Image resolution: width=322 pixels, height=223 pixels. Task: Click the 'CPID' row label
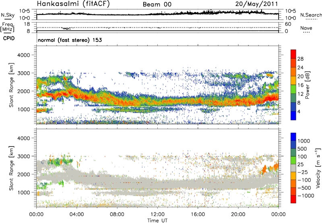[x=9, y=38]
